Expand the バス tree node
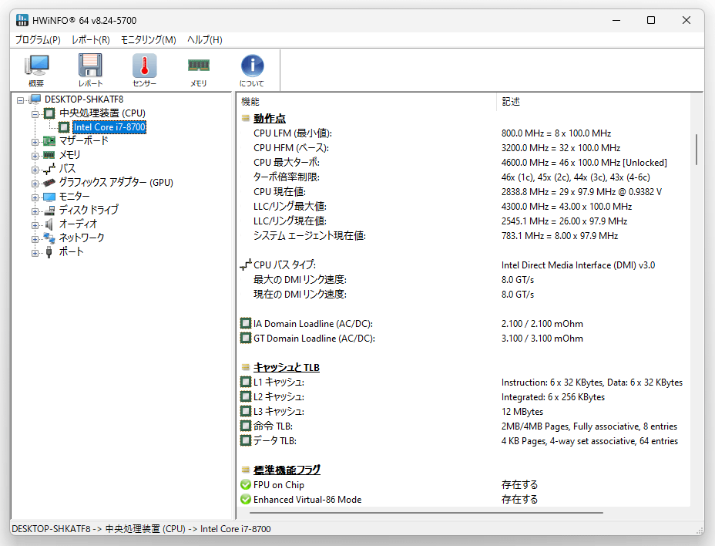The image size is (715, 546). coord(35,170)
